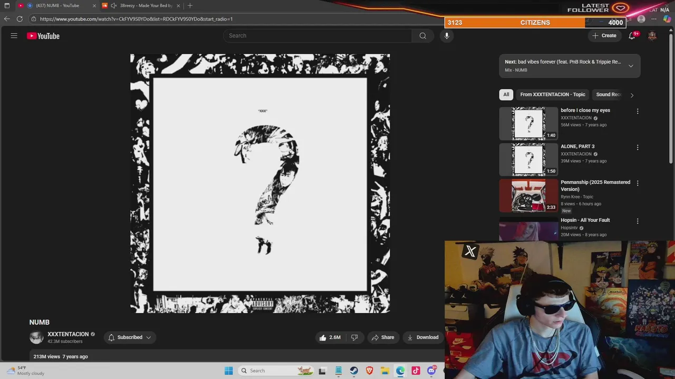This screenshot has width=675, height=379.
Task: Like the NUMB video
Action: (x=330, y=337)
